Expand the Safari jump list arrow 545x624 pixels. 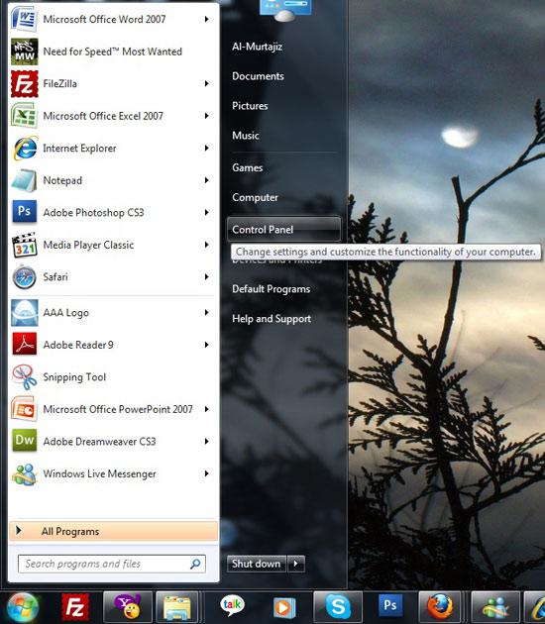pos(207,277)
